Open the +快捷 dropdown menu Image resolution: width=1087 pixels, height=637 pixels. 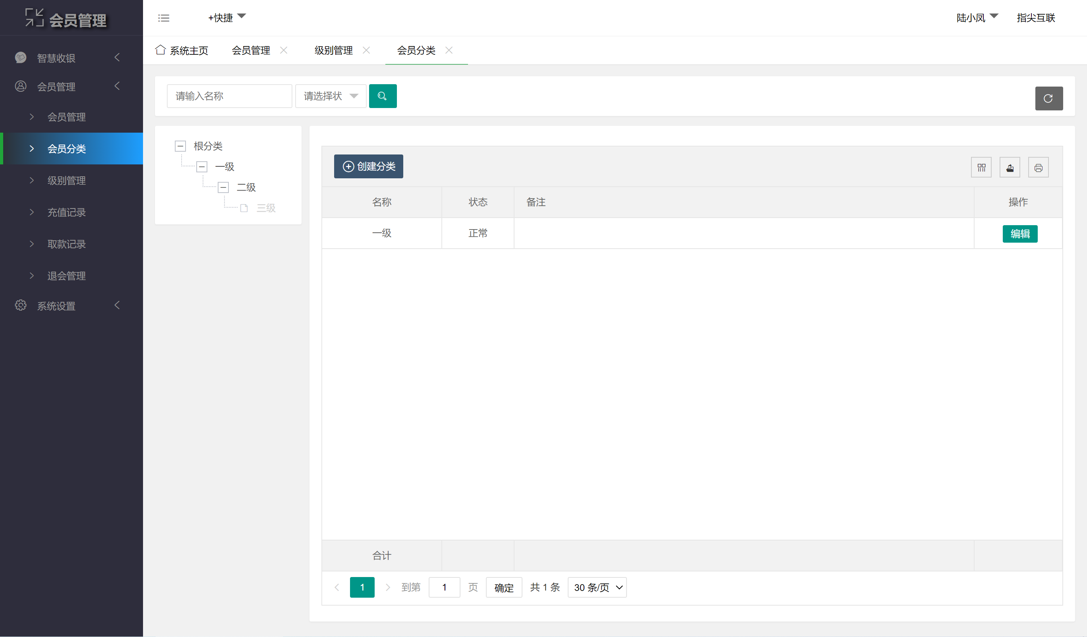(226, 18)
